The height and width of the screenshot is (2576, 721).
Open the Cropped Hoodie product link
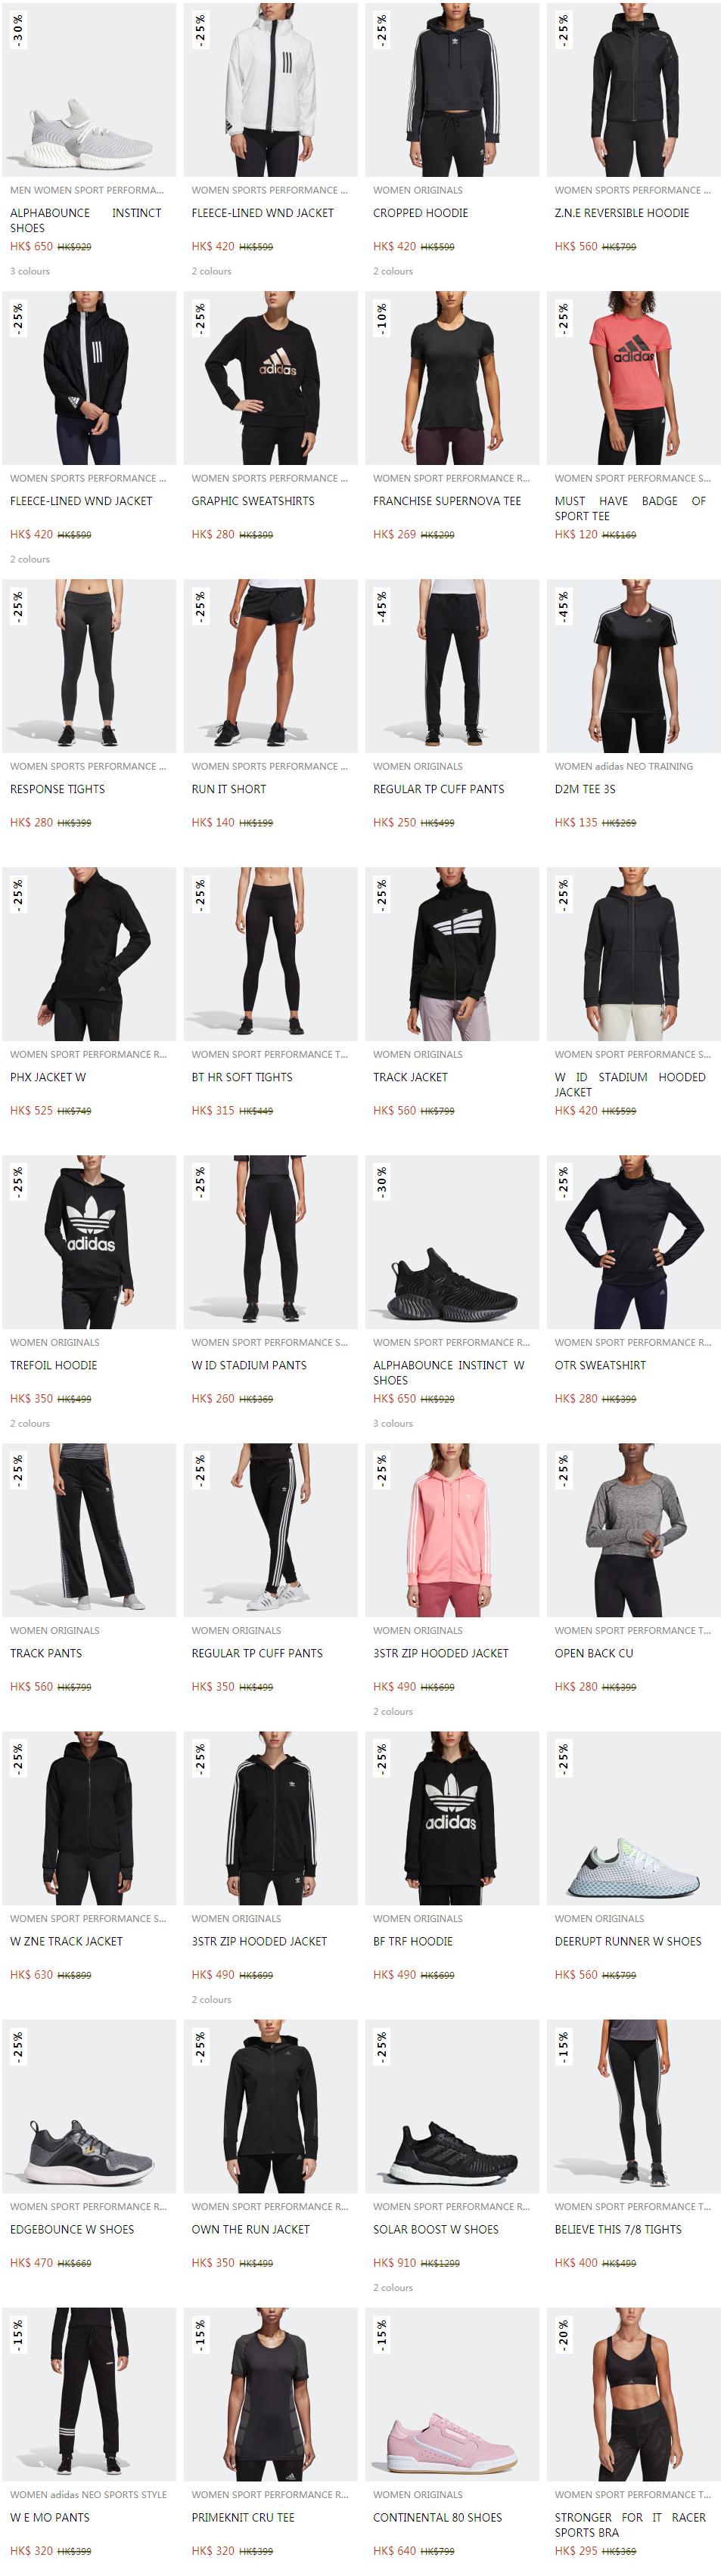coord(420,213)
